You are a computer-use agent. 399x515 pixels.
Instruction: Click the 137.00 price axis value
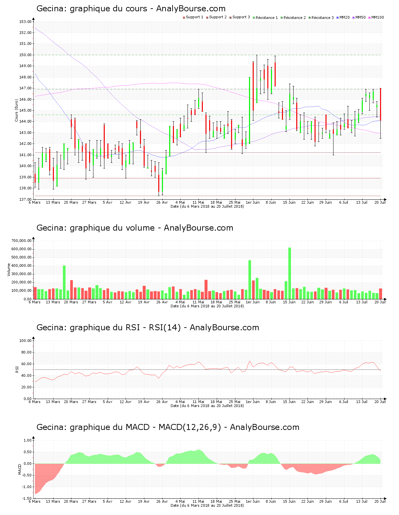coord(25,199)
